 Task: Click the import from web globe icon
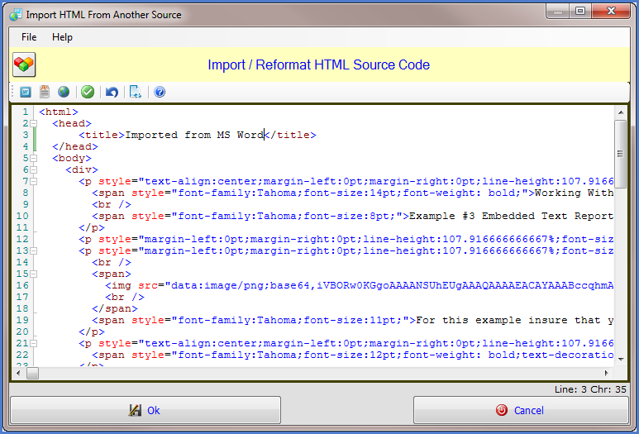click(x=64, y=92)
